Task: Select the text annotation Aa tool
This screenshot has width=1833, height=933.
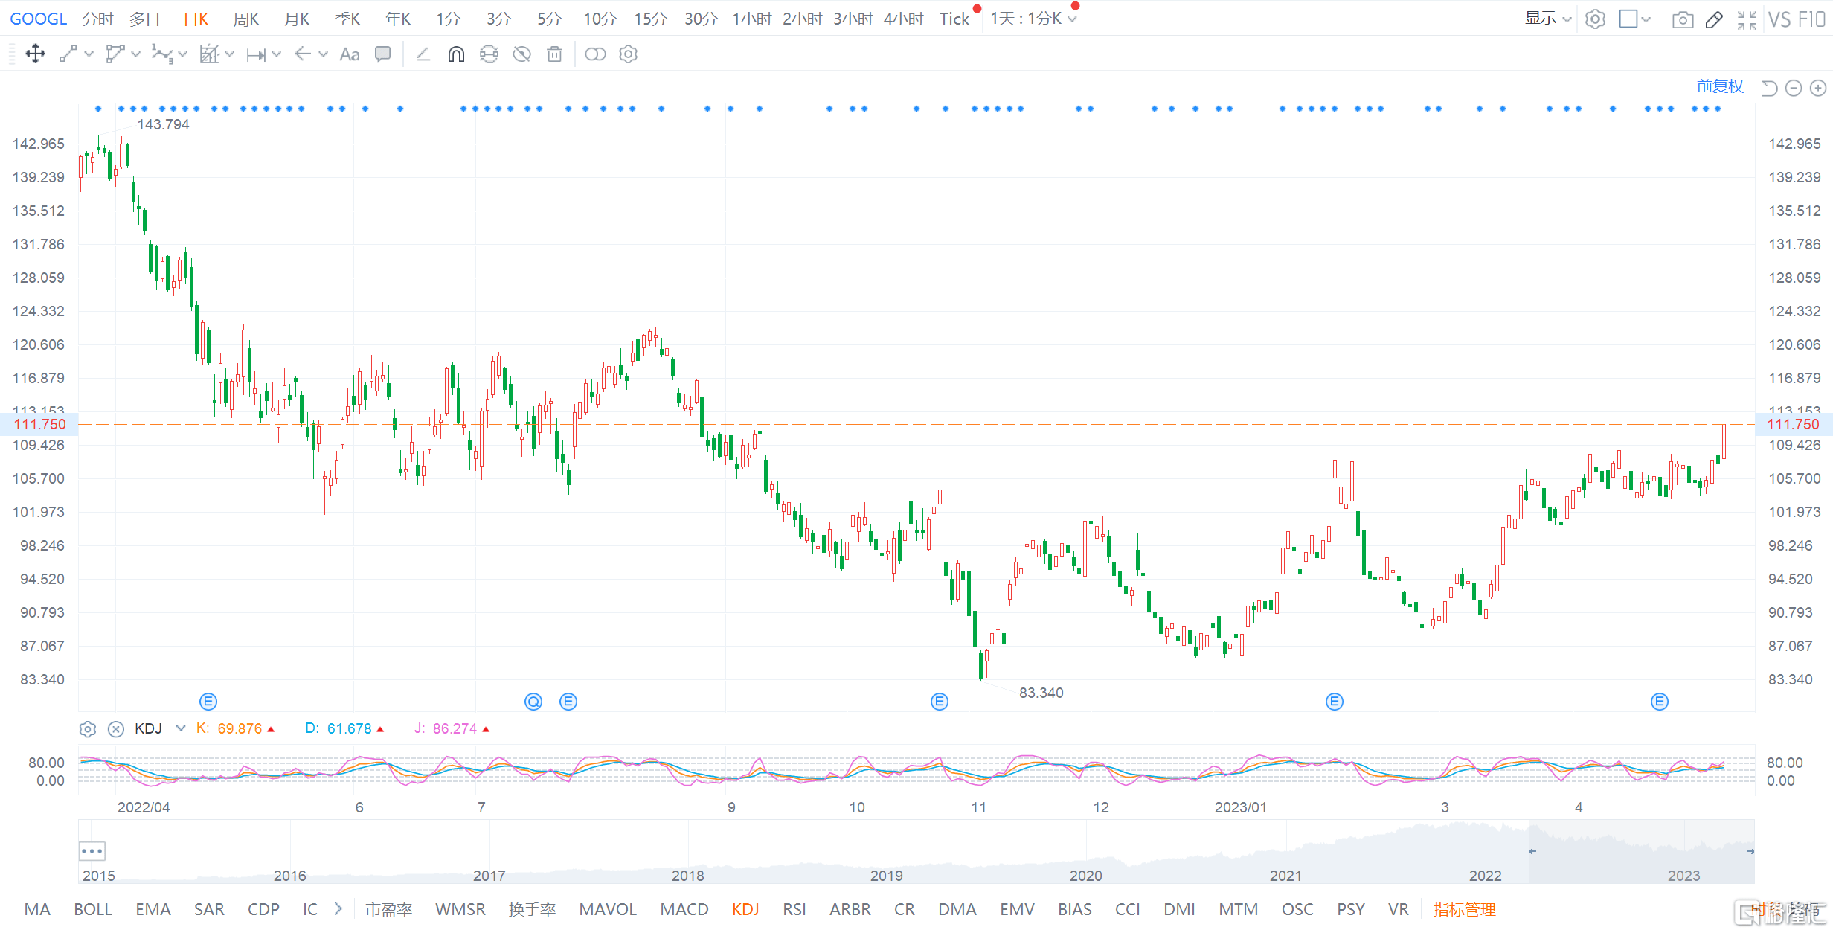Action: point(349,54)
